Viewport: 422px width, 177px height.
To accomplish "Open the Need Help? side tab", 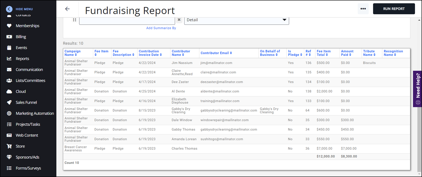I will tap(418, 89).
